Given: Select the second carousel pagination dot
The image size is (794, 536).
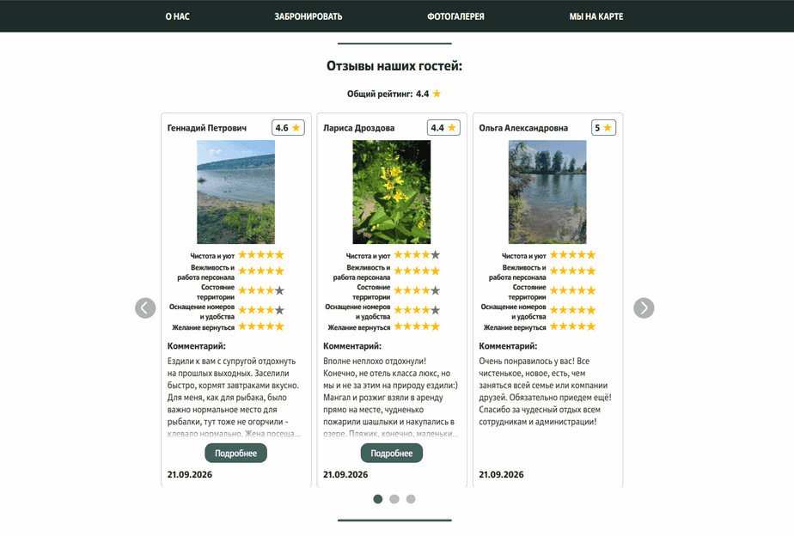Looking at the screenshot, I should pos(394,499).
